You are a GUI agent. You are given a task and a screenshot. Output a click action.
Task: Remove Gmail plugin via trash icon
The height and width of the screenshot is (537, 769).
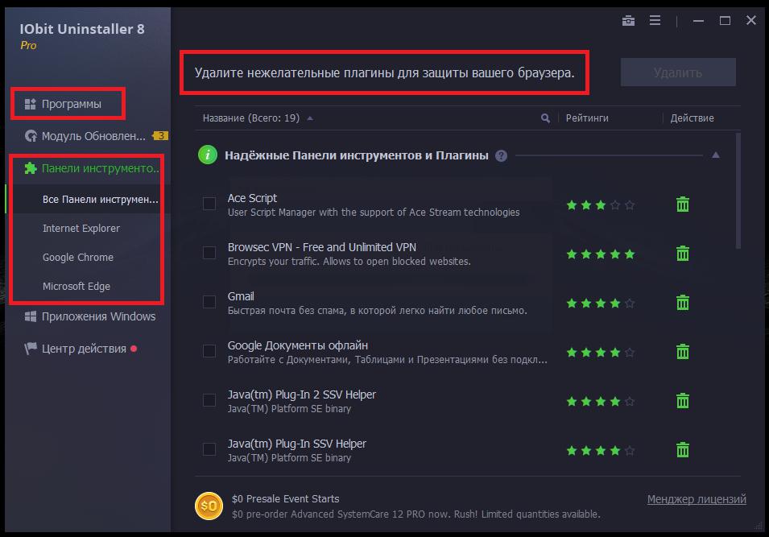[683, 302]
